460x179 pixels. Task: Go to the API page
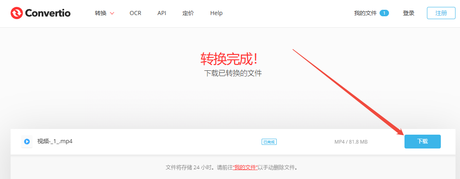(162, 13)
